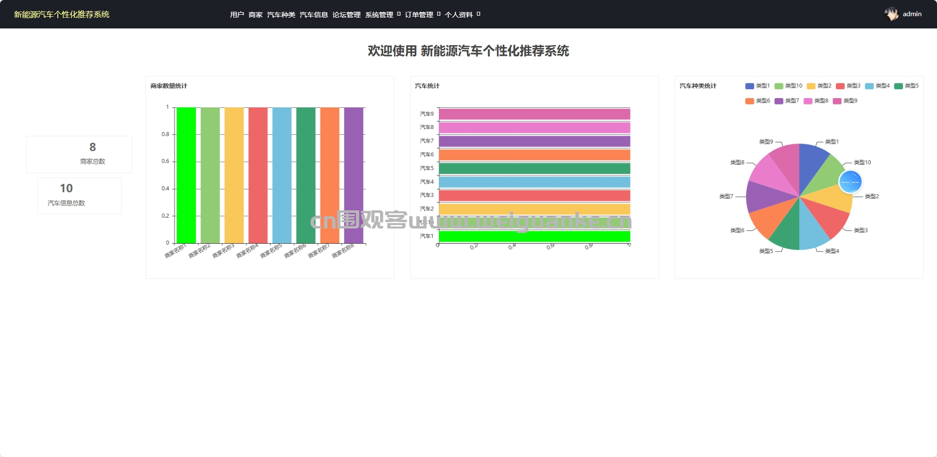Click the 汽车种类统计 chart title
Screen dimensions: 937x457
click(x=698, y=86)
